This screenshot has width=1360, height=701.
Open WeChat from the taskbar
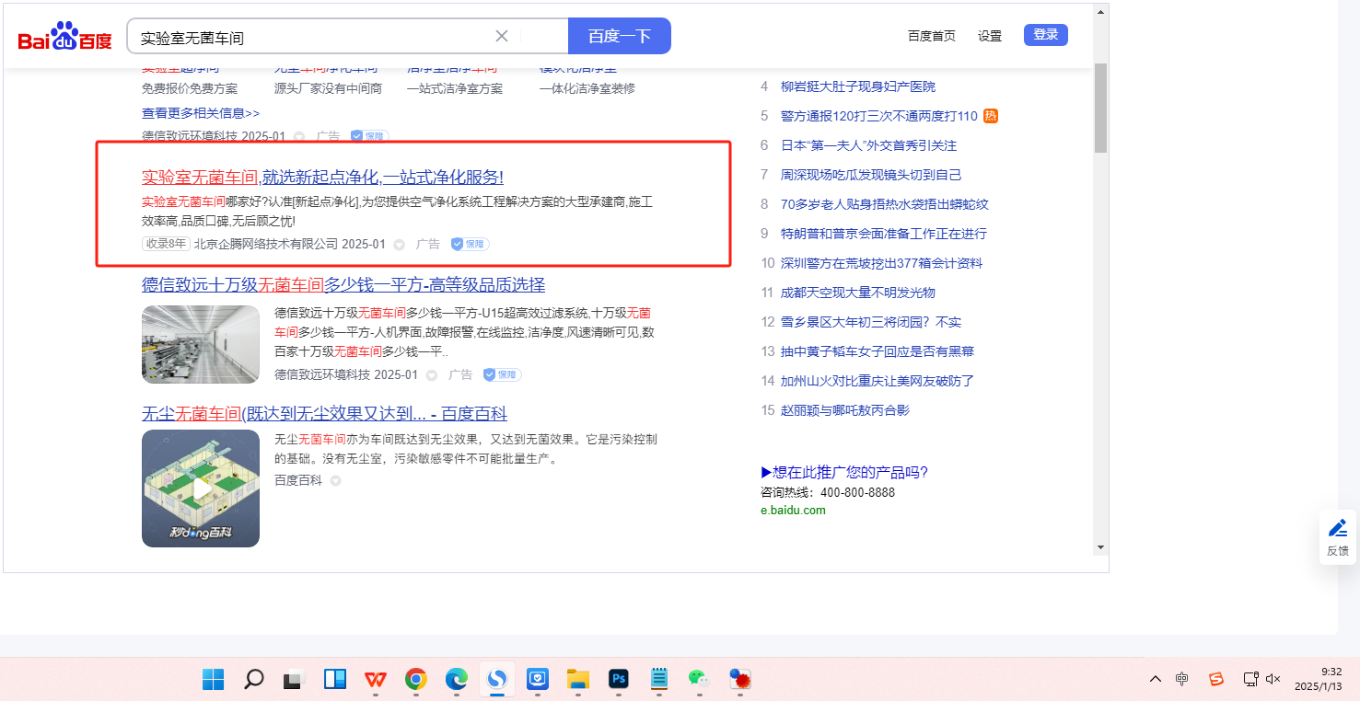click(699, 680)
